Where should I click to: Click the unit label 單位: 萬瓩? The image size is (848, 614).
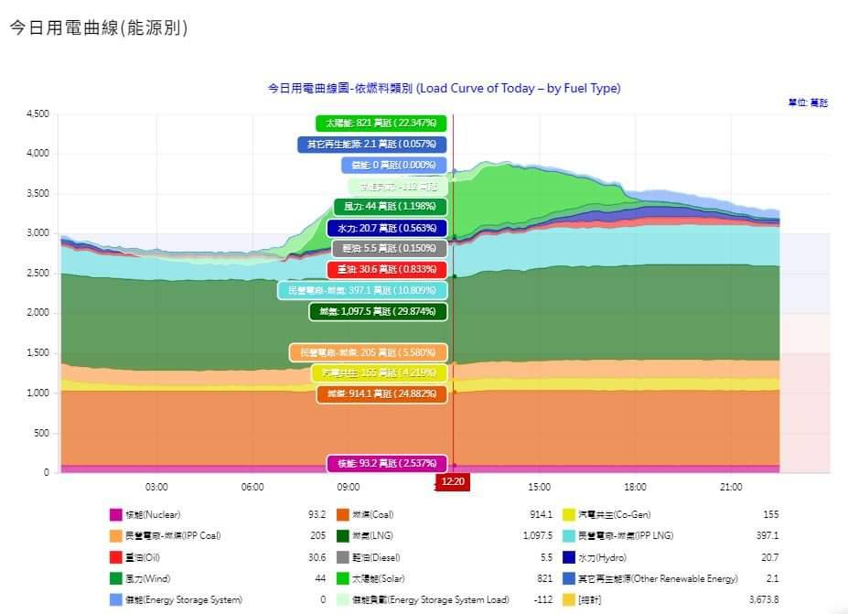pos(808,102)
